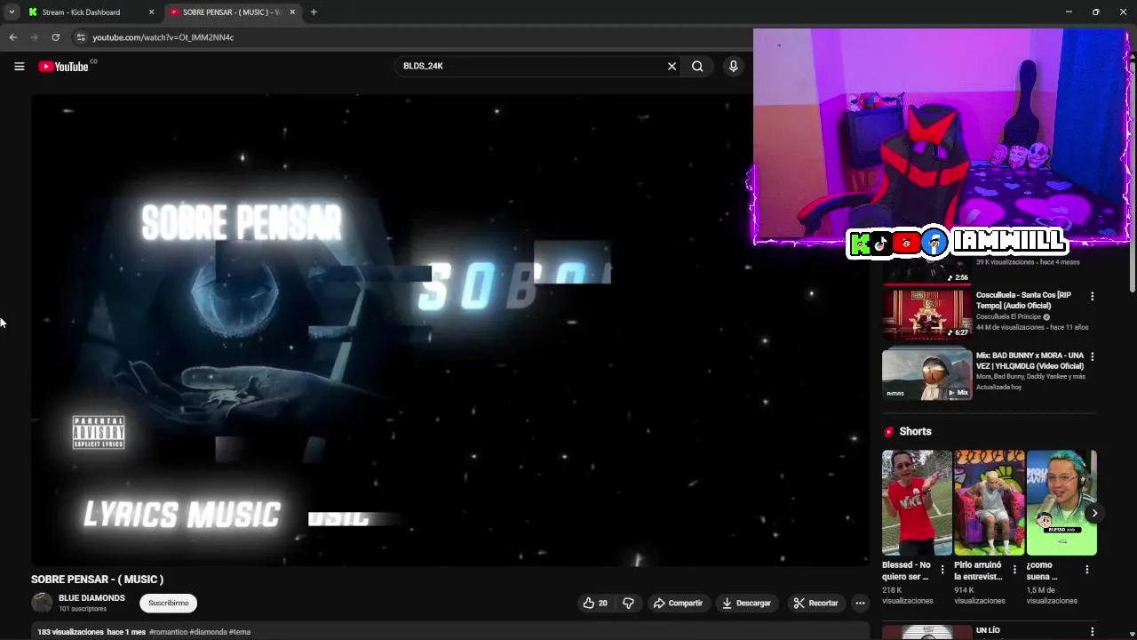This screenshot has width=1137, height=640.
Task: Open the YouTube hamburger guide menu
Action: 19,66
